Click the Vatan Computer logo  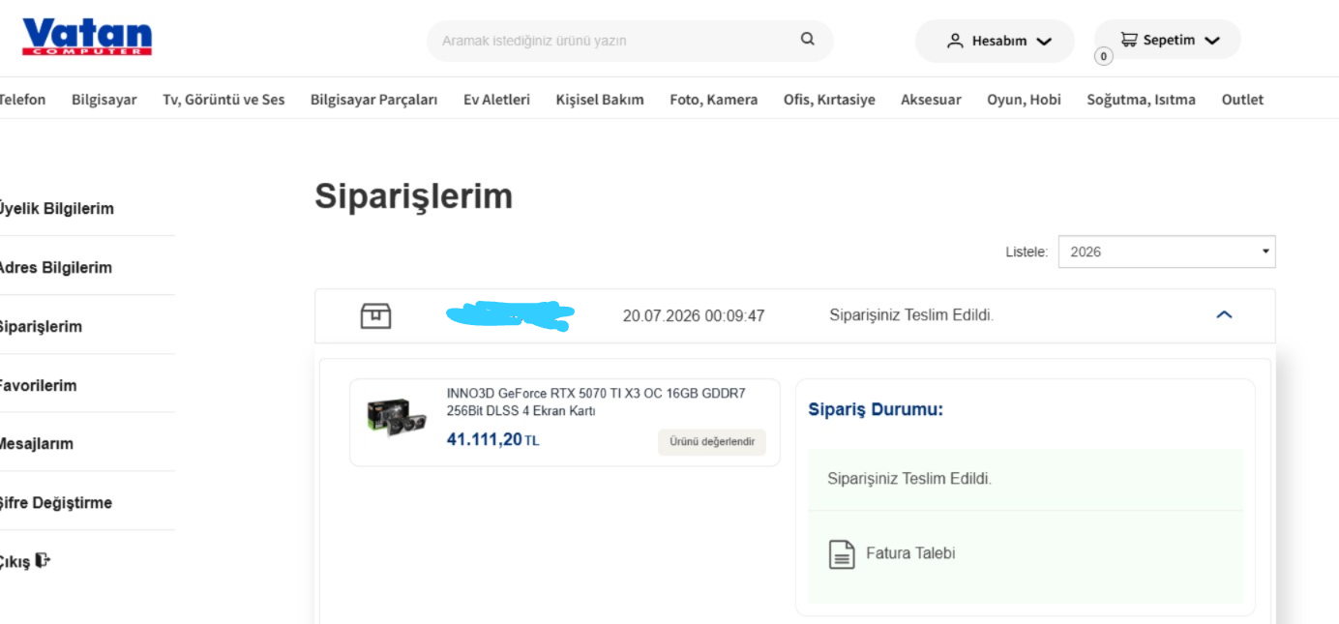coord(87,37)
